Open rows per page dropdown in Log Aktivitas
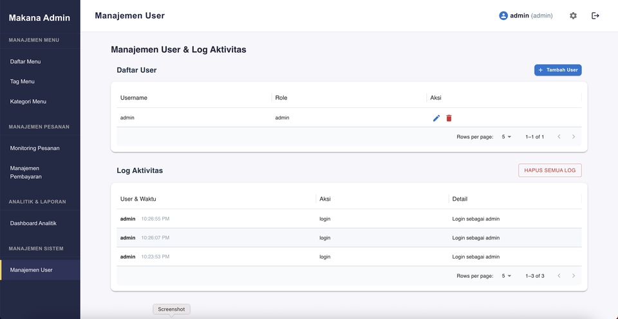This screenshot has width=618, height=319. point(506,276)
